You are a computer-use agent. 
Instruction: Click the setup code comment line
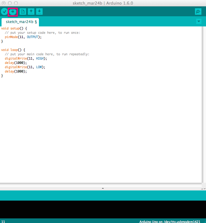(42, 33)
